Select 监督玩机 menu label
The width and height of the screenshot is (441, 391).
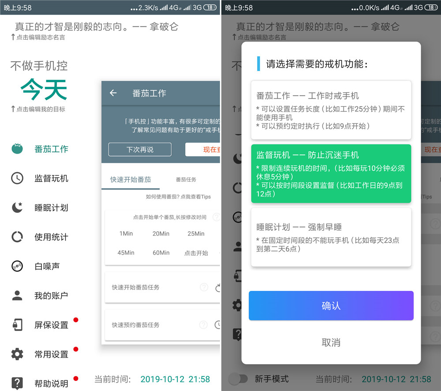pyautogui.click(x=51, y=178)
